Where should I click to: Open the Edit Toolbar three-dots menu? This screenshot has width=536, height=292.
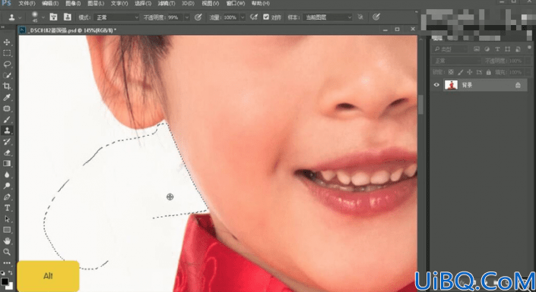point(7,263)
